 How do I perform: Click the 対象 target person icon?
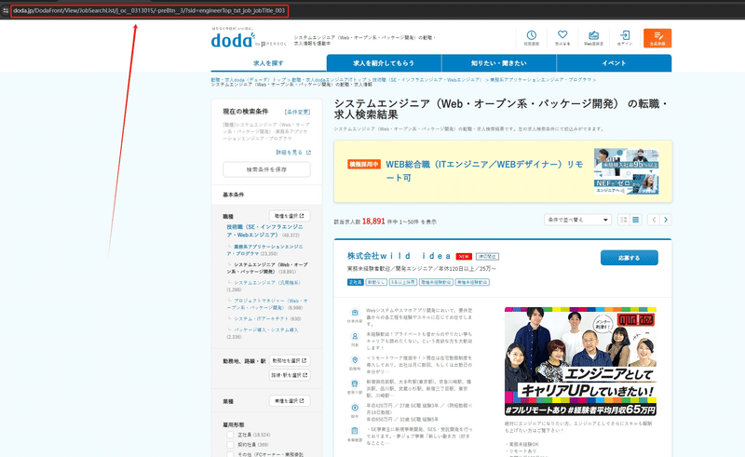click(355, 336)
